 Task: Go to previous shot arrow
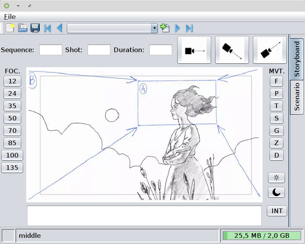tap(59, 28)
